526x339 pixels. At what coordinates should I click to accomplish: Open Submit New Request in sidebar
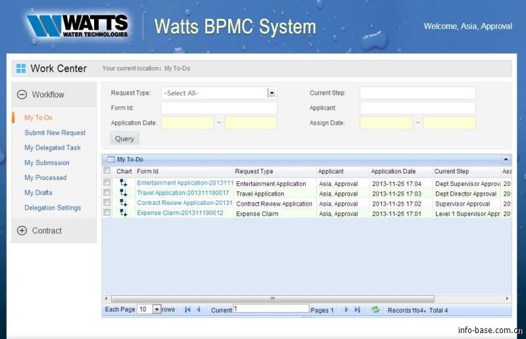coord(55,133)
